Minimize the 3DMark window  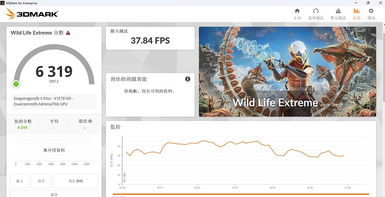[356, 3]
